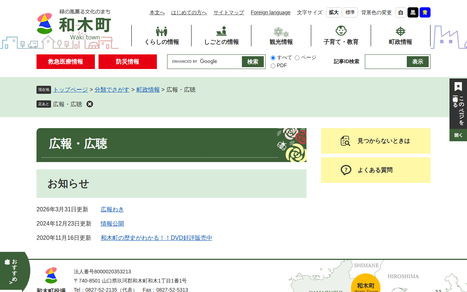Open 町政情報 emblem icon menu
The image size is (467, 292).
401,31
